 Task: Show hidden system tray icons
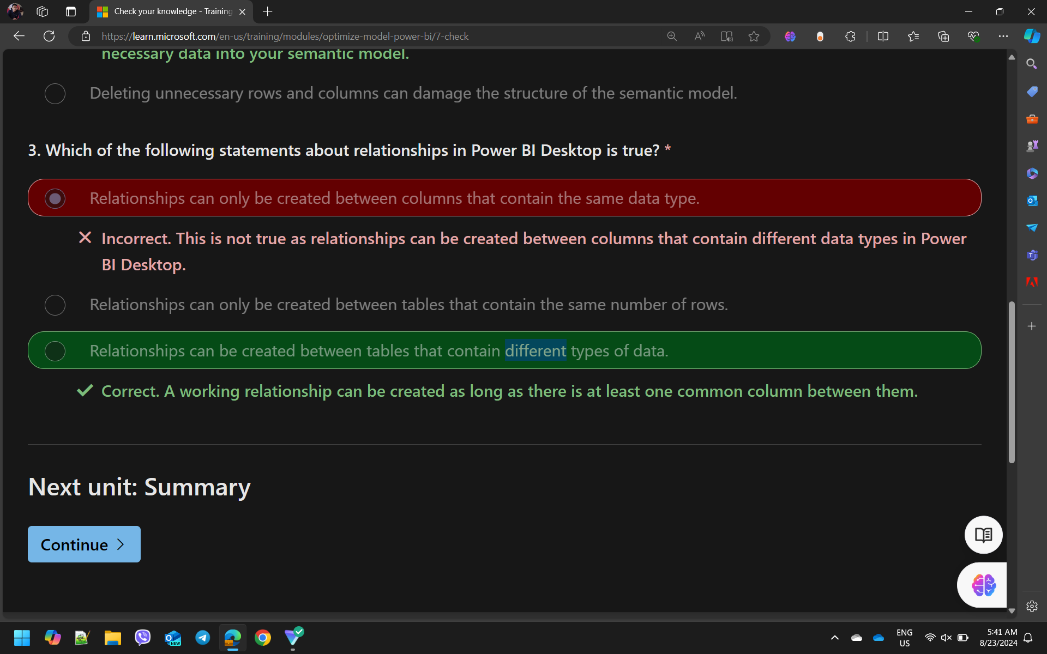[834, 638]
